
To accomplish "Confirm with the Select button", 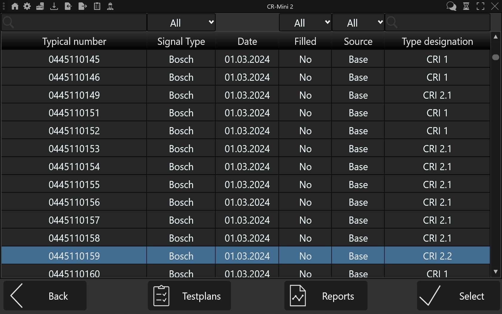I will coord(458,296).
